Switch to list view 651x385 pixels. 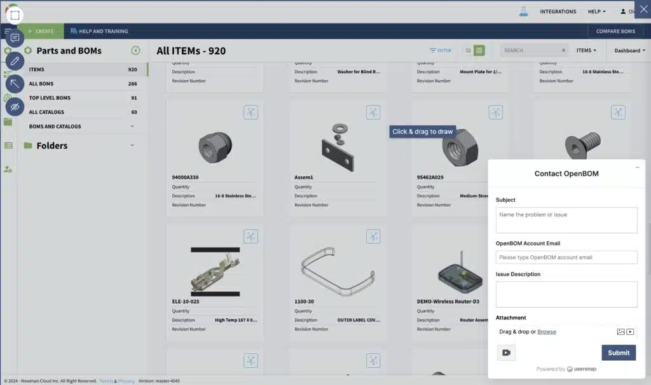click(x=468, y=50)
